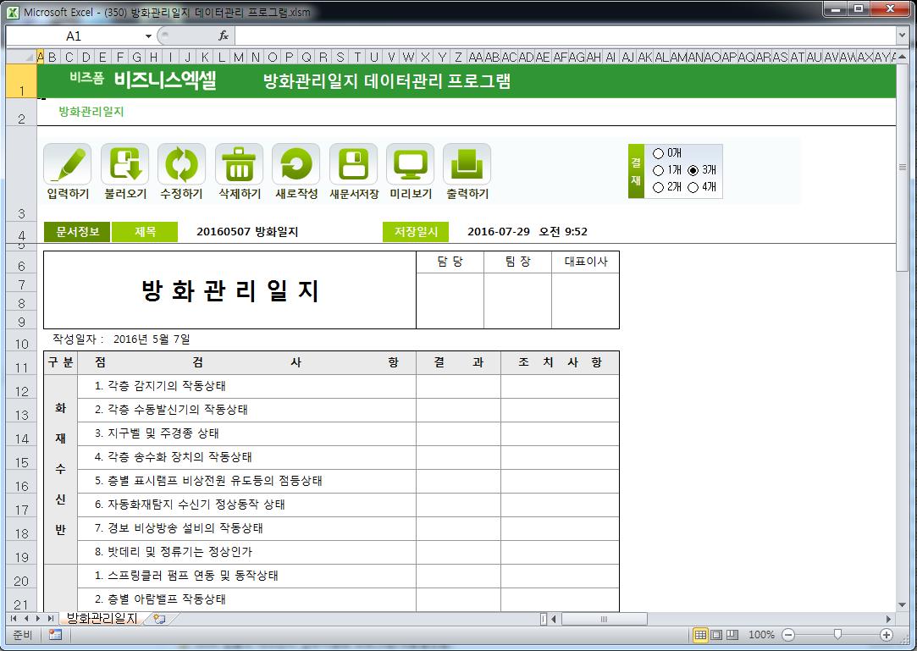The width and height of the screenshot is (917, 651).
Task: Click the 미리보기 monitor icon
Action: point(410,164)
